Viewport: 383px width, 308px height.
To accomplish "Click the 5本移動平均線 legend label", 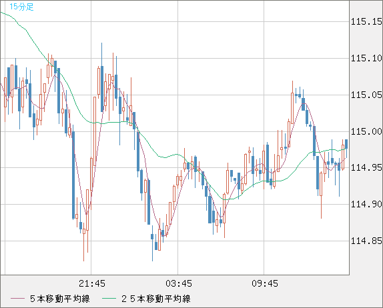I will click(60, 299).
